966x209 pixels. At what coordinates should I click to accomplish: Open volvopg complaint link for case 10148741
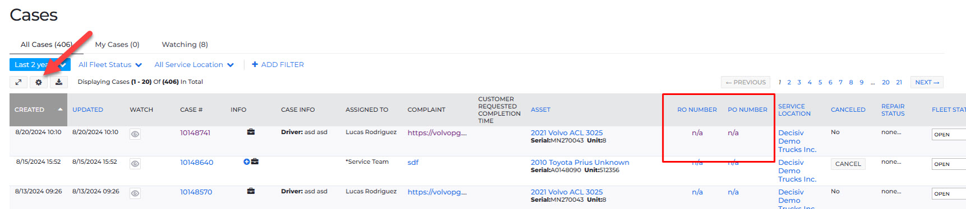point(437,133)
